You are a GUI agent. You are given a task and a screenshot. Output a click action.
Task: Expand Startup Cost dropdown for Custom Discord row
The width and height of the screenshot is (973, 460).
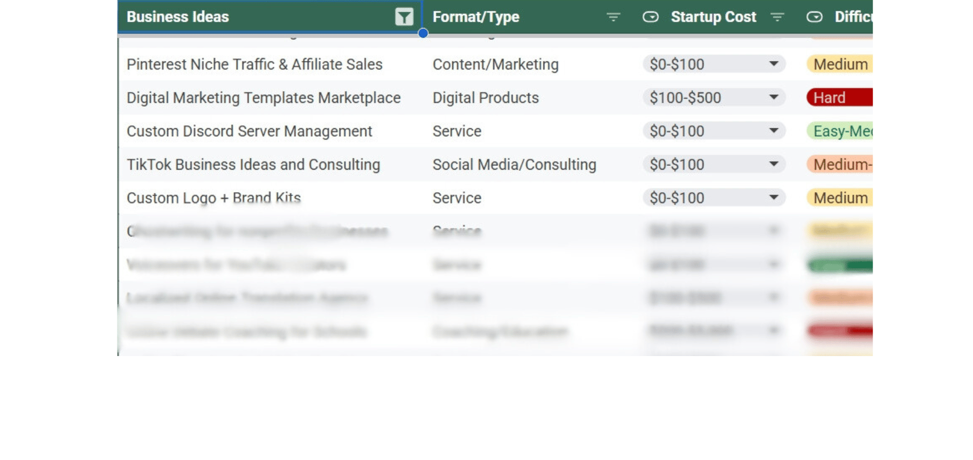tap(774, 131)
